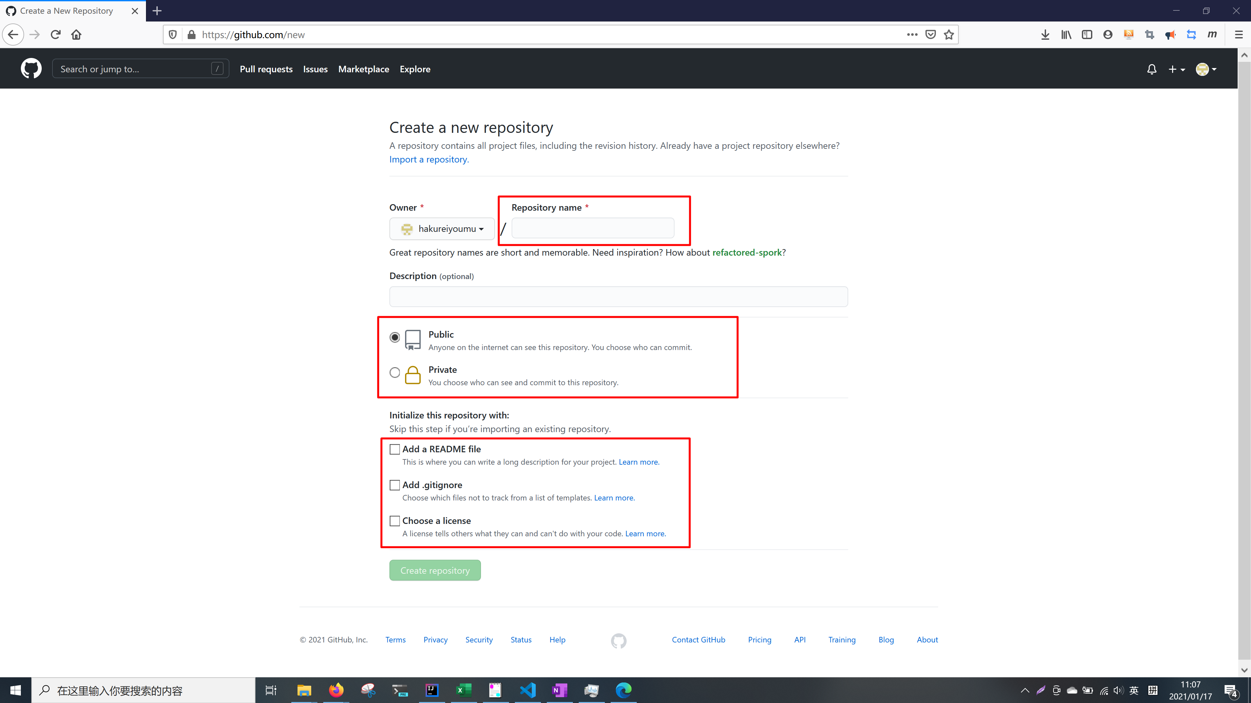Reload the current page
The image size is (1251, 703).
pyautogui.click(x=55, y=35)
